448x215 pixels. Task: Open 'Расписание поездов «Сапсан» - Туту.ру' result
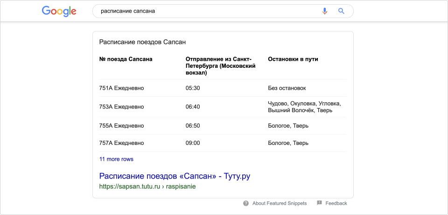175,176
